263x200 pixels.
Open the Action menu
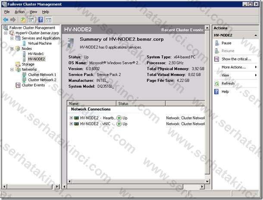coord(20,12)
